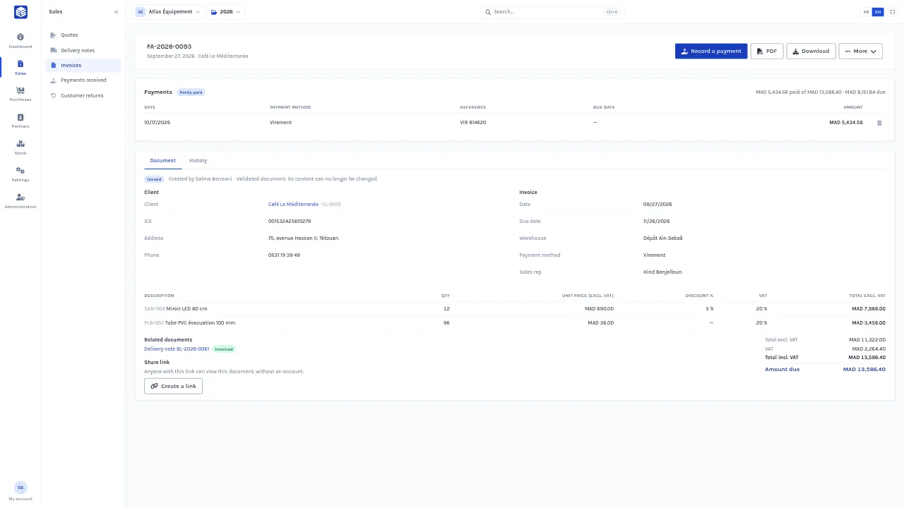Image resolution: width=904 pixels, height=508 pixels.
Task: Open the Sales module
Action: click(x=20, y=68)
